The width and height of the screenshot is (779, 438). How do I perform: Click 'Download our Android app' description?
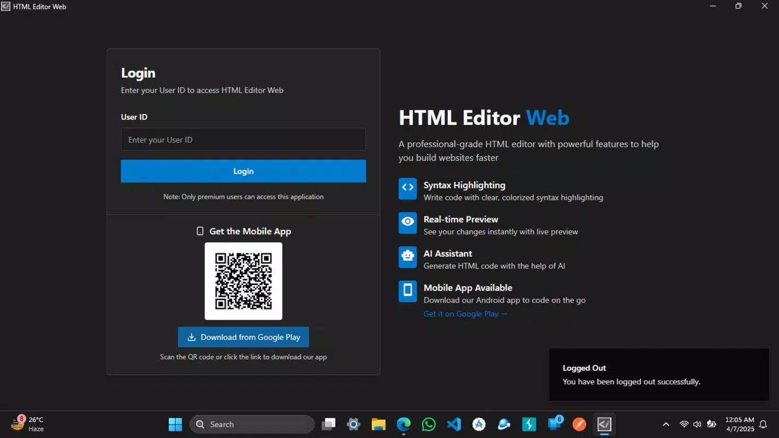(x=505, y=300)
